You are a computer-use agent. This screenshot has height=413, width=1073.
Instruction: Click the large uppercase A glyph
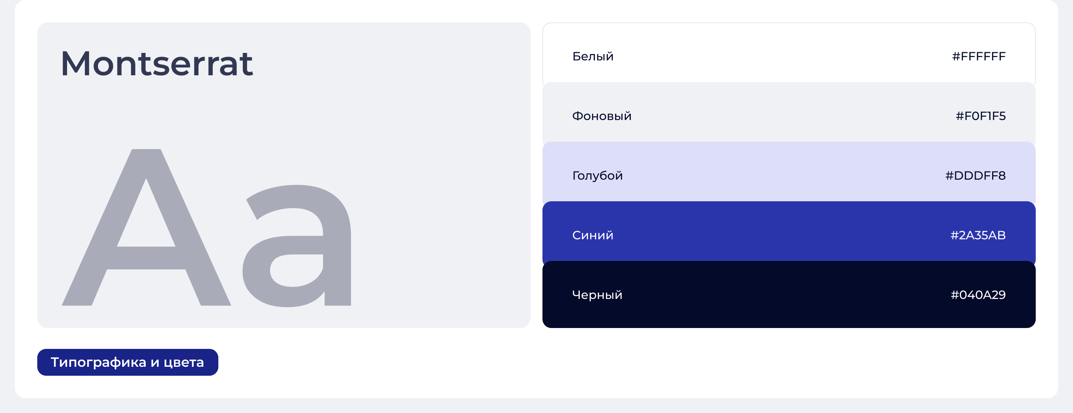point(146,258)
